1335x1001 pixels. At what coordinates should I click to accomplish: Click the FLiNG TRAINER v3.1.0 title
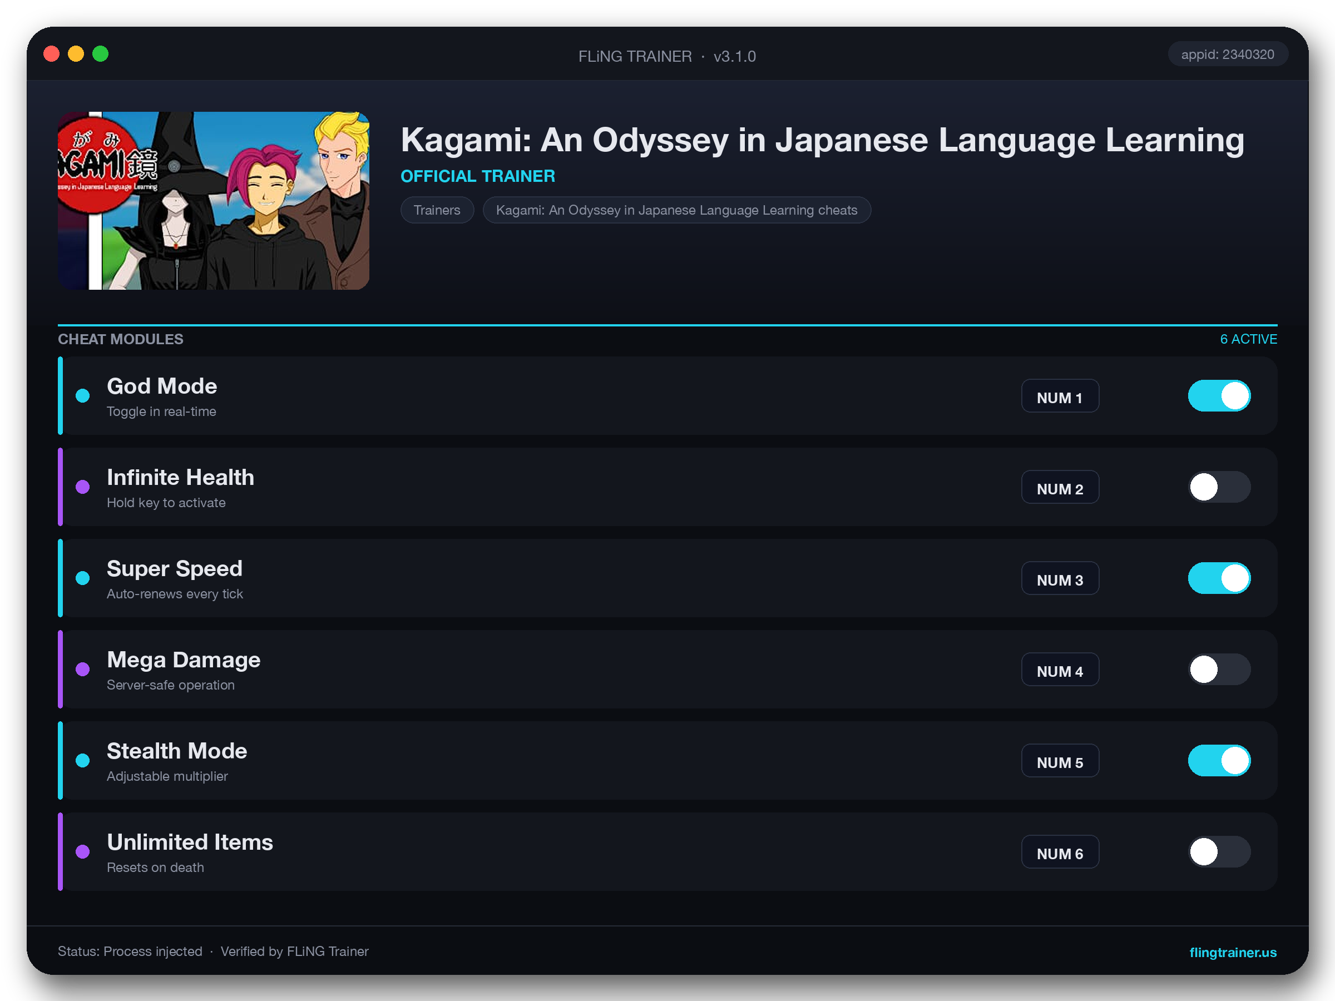point(667,56)
